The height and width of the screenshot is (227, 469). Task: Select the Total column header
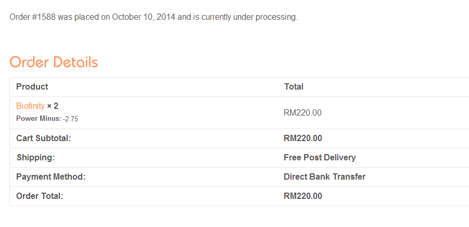[294, 87]
